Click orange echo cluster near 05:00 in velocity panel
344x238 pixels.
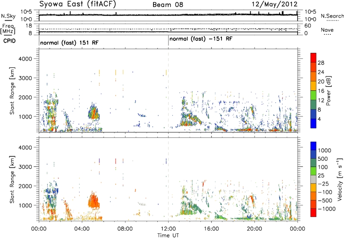tap(94, 201)
